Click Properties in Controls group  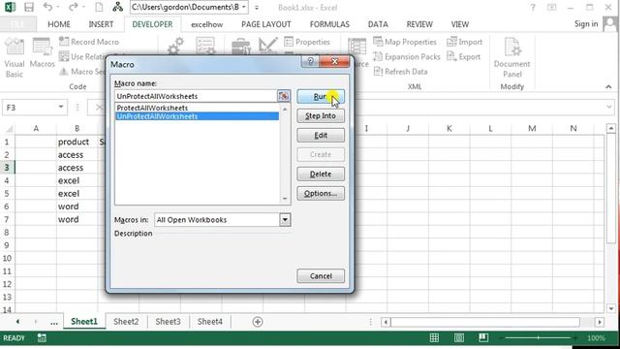pos(307,42)
